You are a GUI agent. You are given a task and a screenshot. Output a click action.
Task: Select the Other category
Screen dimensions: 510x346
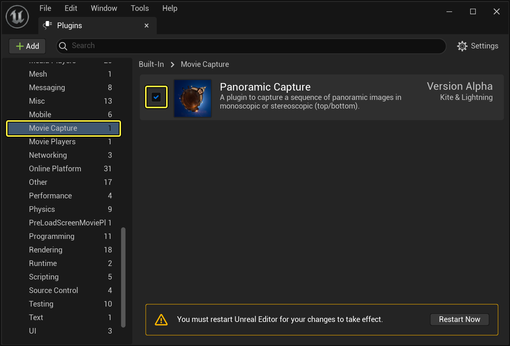(x=64, y=182)
